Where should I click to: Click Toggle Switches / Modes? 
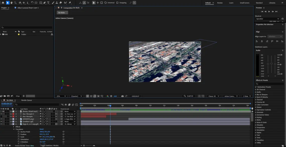point(49,145)
